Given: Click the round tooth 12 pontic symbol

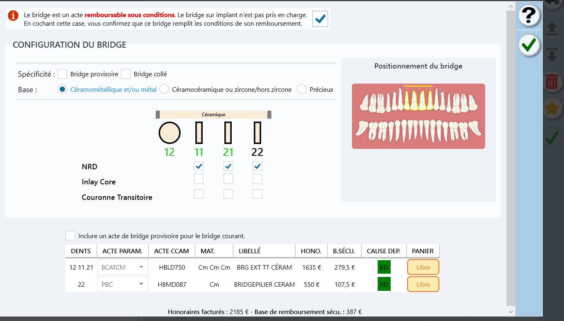Looking at the screenshot, I should pos(170,133).
